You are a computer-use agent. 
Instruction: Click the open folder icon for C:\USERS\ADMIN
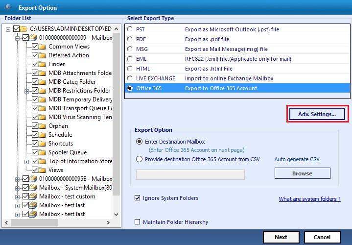(23, 29)
